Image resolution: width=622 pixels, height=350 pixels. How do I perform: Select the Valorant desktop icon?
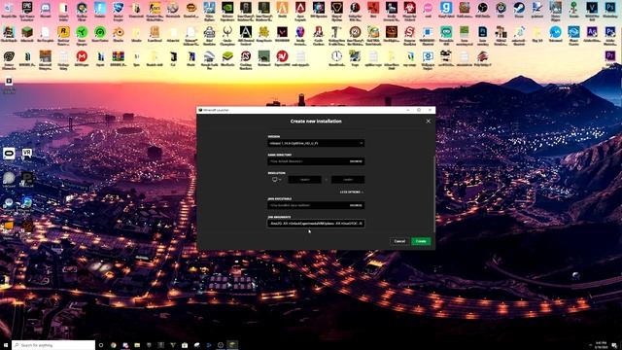282,35
